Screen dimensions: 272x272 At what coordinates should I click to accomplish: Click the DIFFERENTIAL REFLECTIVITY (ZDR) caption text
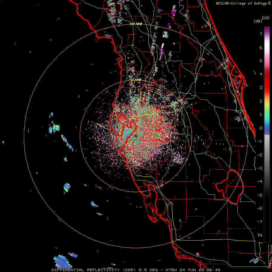pos(95,270)
